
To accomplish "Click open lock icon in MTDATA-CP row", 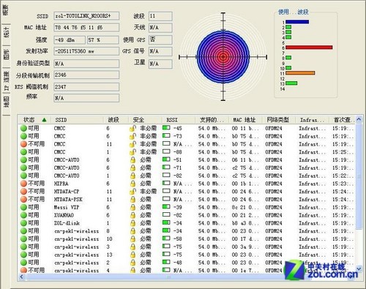I will coord(132,192).
